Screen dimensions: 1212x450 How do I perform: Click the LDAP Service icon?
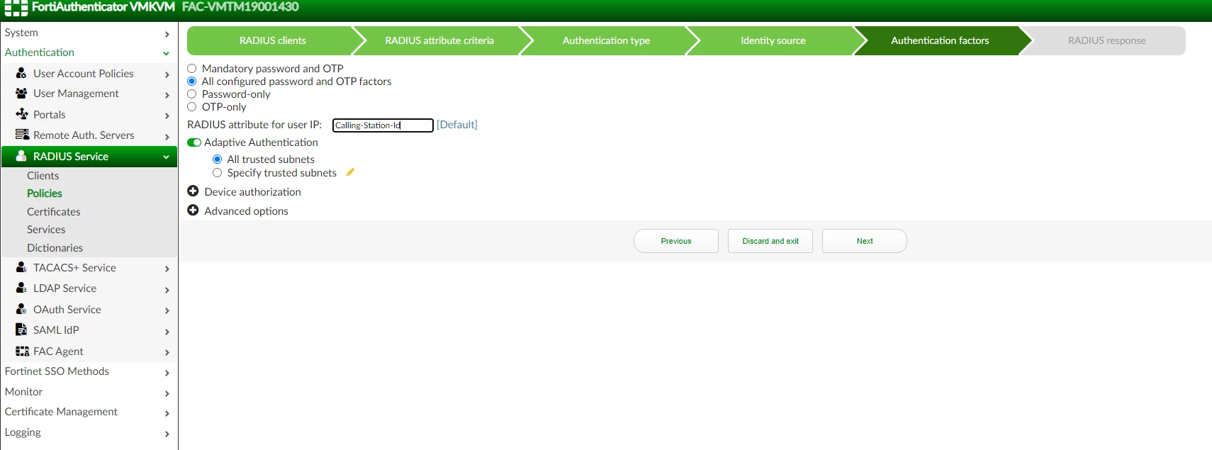click(21, 288)
